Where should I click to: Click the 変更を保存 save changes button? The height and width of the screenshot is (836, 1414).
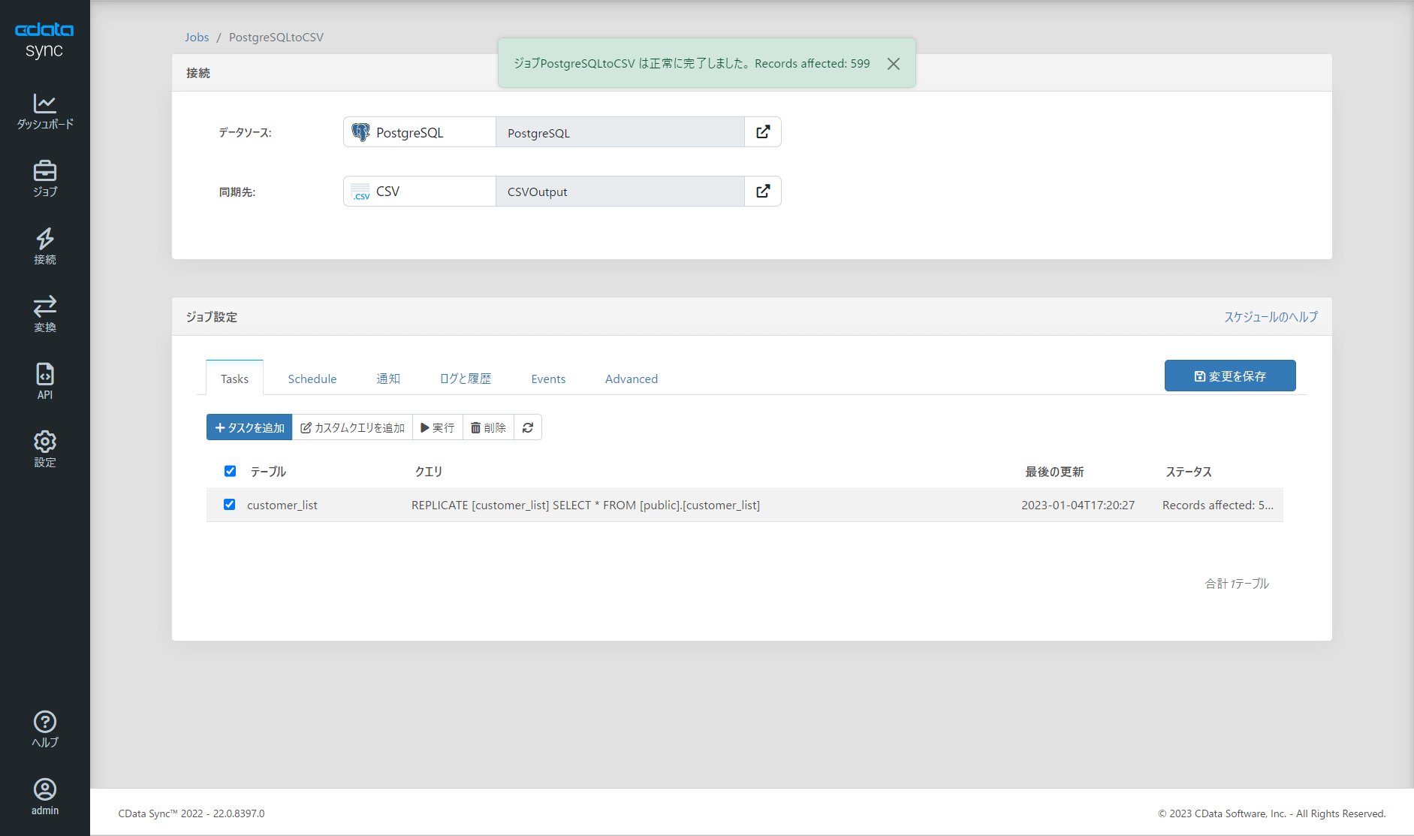click(x=1230, y=376)
